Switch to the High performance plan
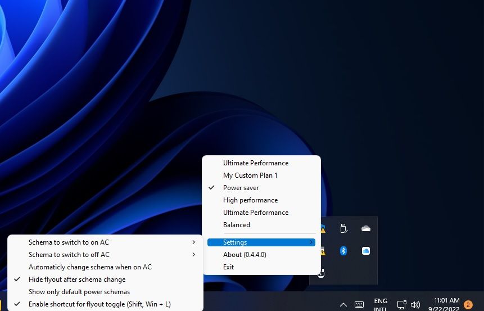The image size is (484, 311). 261,200
